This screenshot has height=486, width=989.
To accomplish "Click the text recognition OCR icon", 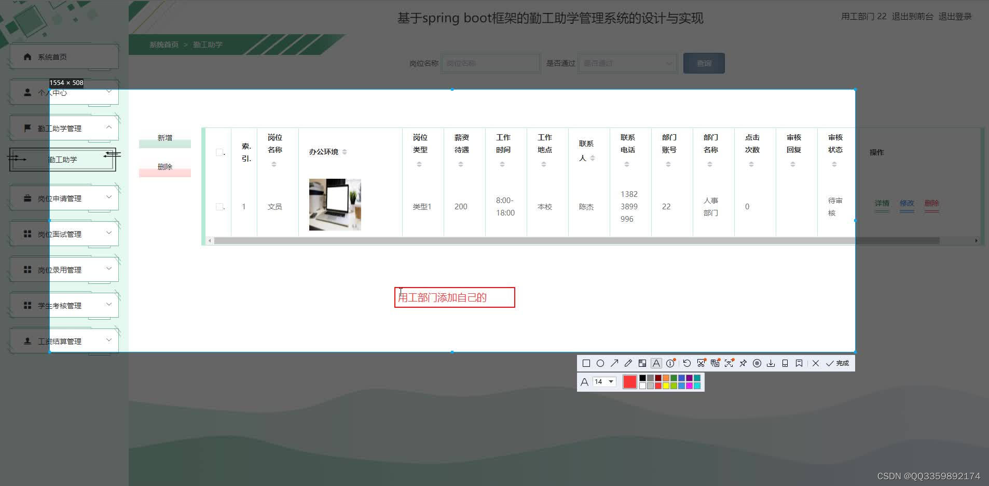I will (x=729, y=363).
